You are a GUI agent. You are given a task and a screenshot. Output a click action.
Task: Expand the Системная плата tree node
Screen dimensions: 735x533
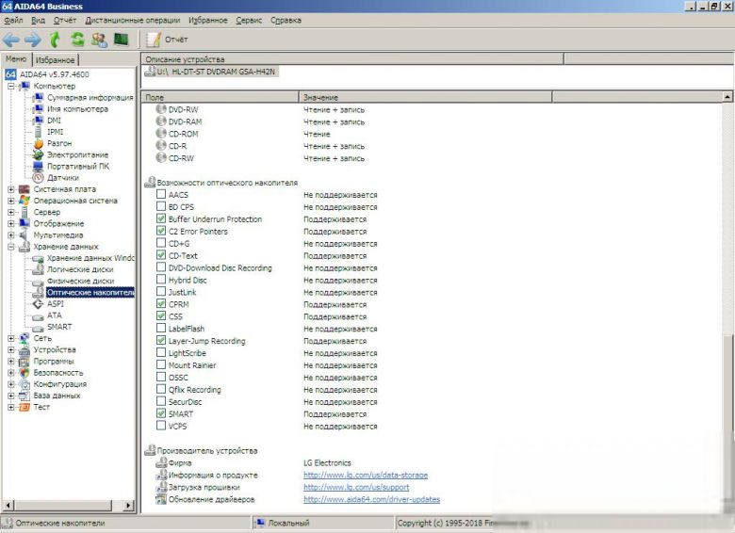[11, 189]
